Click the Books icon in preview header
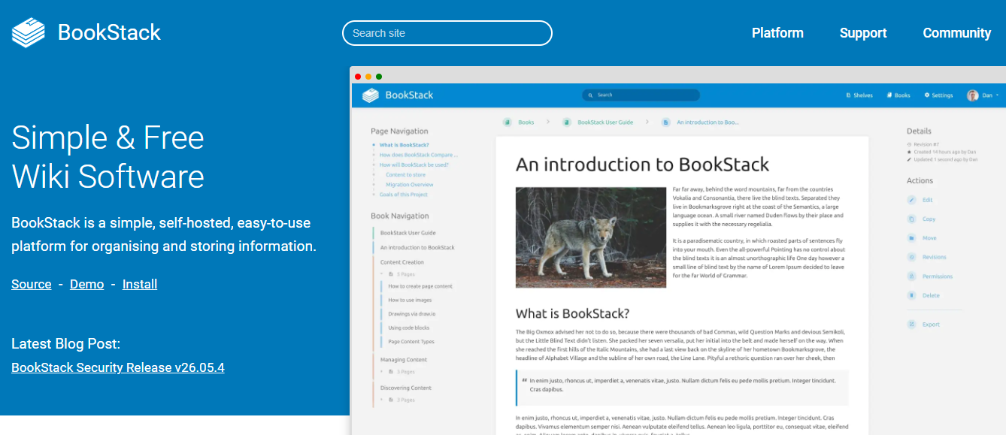The image size is (1006, 435). coord(889,95)
